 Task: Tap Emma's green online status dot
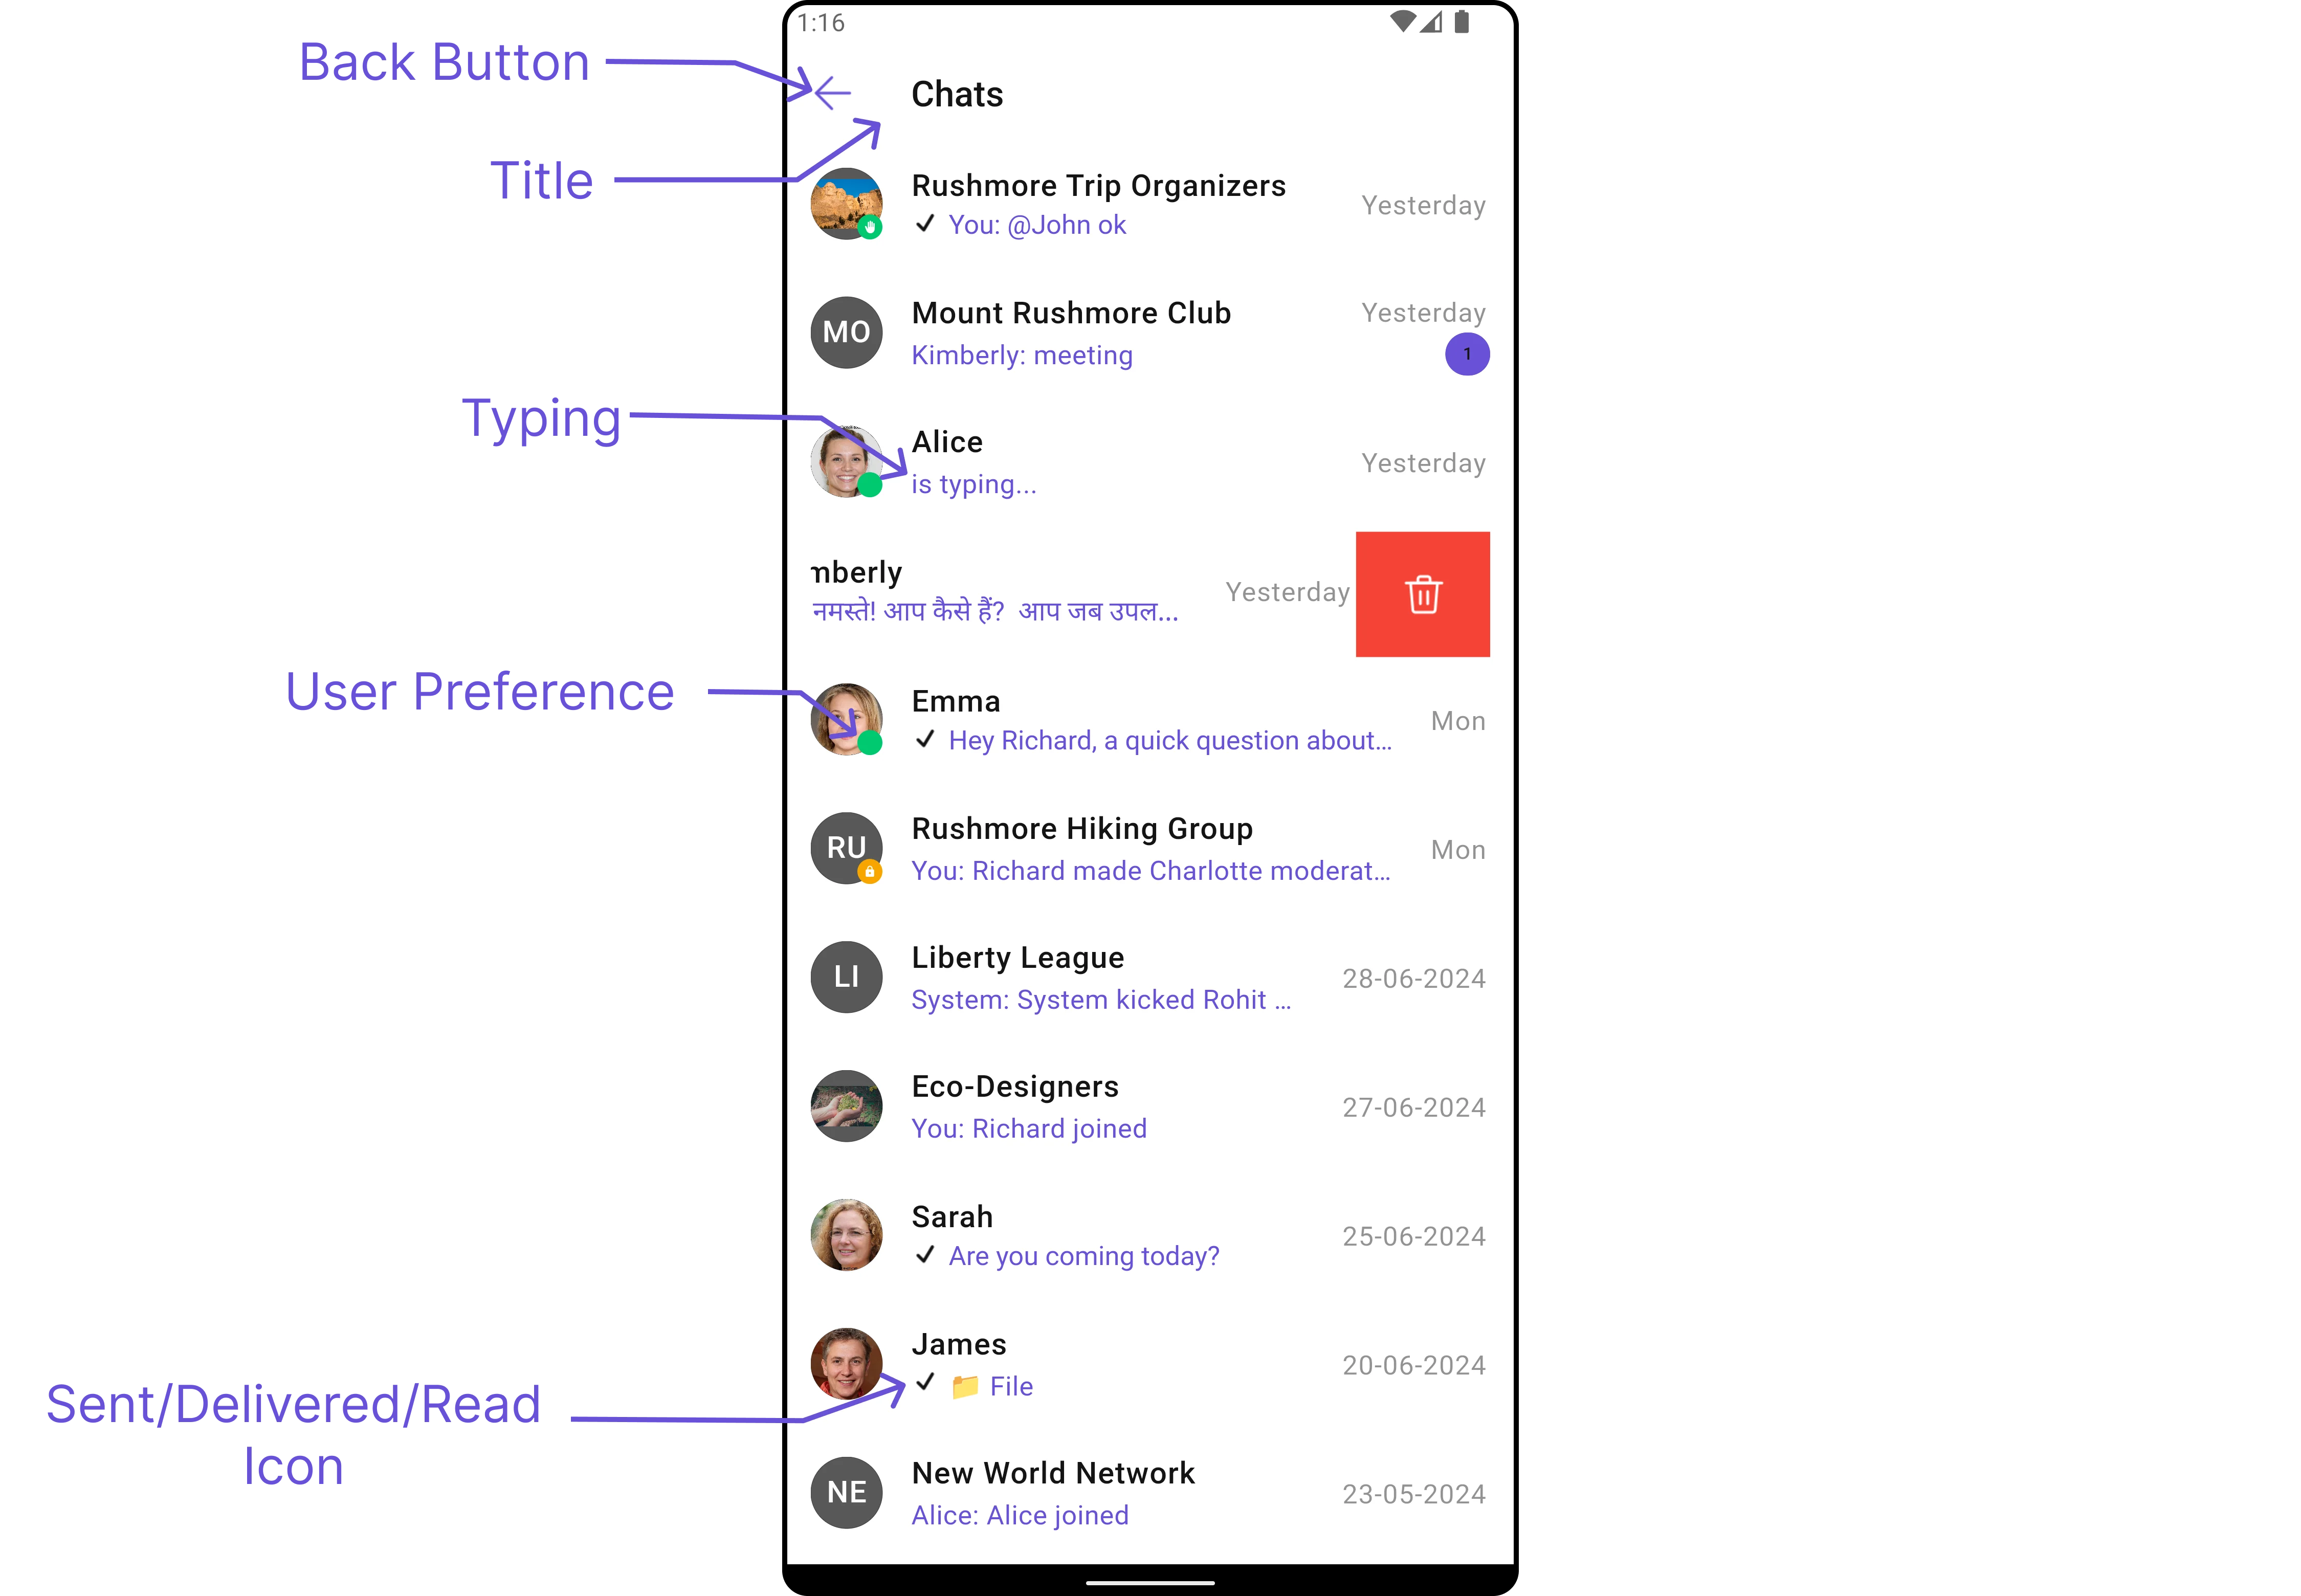click(870, 743)
